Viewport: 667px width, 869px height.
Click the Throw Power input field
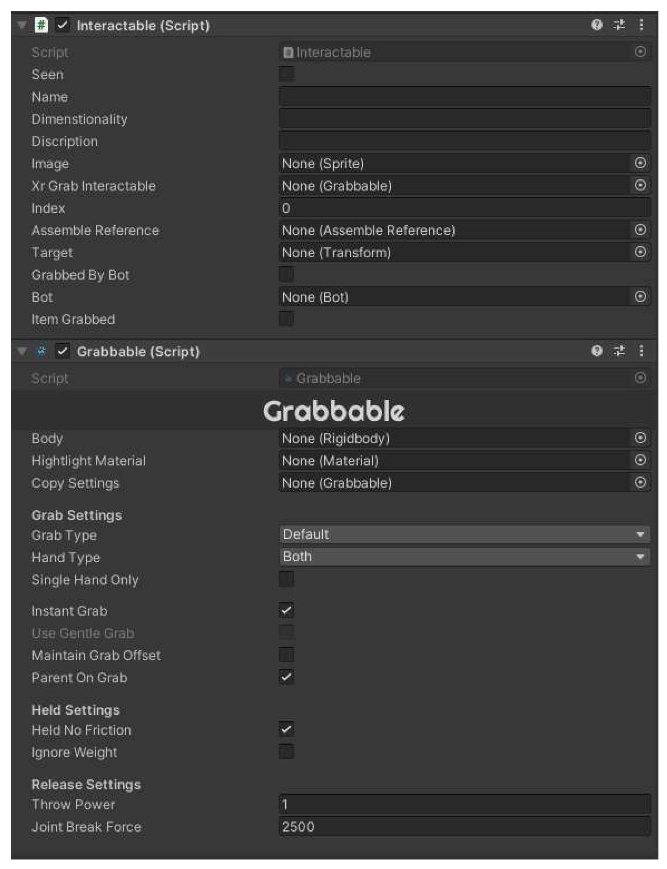click(464, 805)
